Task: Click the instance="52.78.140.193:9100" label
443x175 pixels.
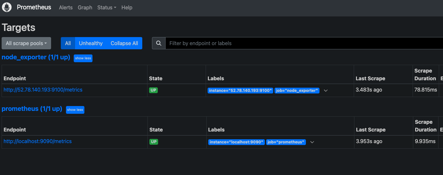Action: coord(240,91)
